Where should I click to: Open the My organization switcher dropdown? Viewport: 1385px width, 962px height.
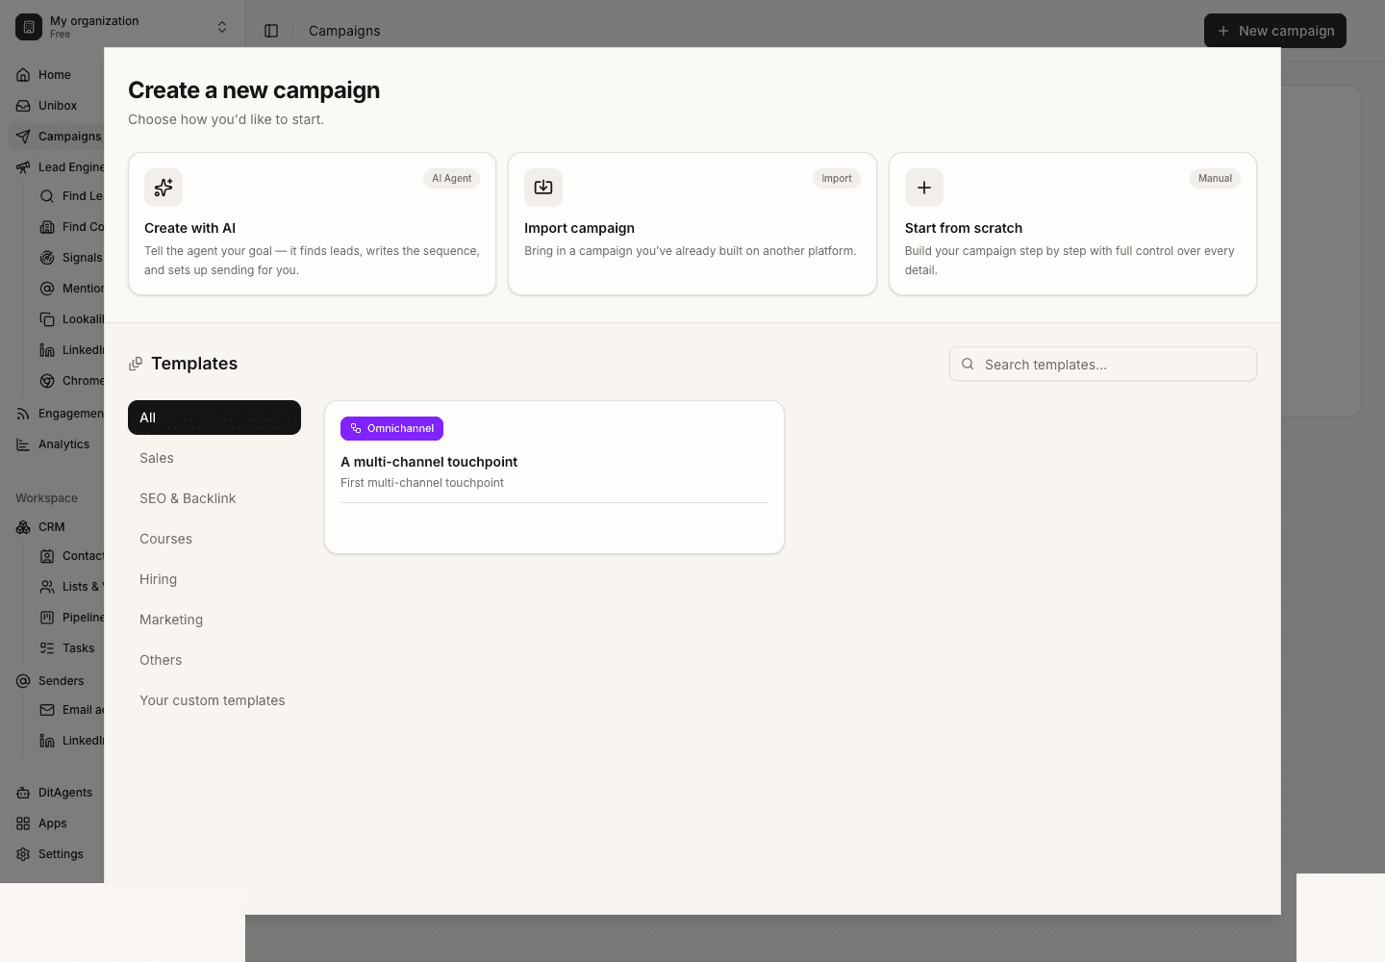coord(123,27)
